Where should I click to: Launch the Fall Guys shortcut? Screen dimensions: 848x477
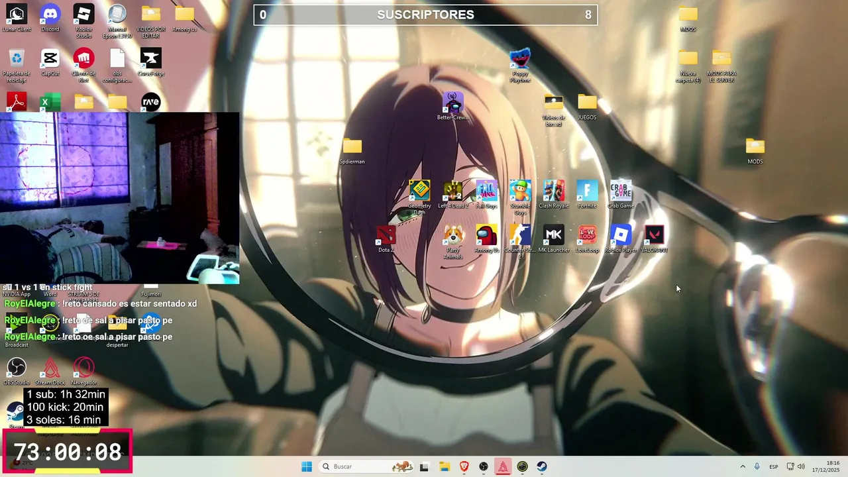(x=486, y=195)
